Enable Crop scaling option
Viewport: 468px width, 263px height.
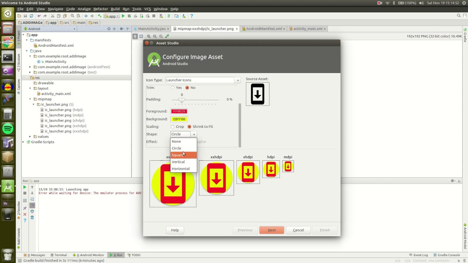click(x=173, y=126)
